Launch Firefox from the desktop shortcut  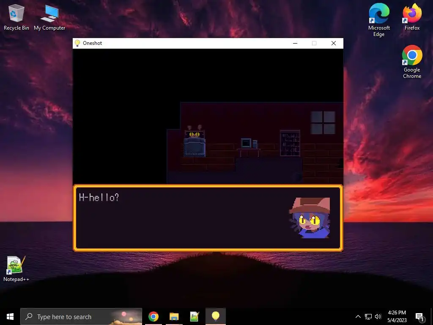click(412, 17)
